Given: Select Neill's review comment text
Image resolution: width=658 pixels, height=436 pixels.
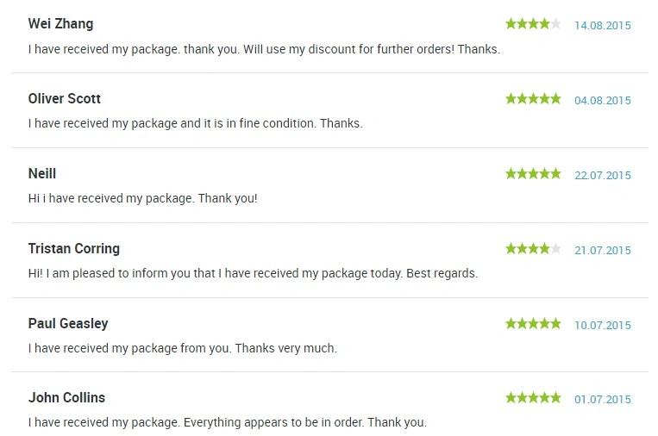Looking at the screenshot, I should tap(142, 198).
